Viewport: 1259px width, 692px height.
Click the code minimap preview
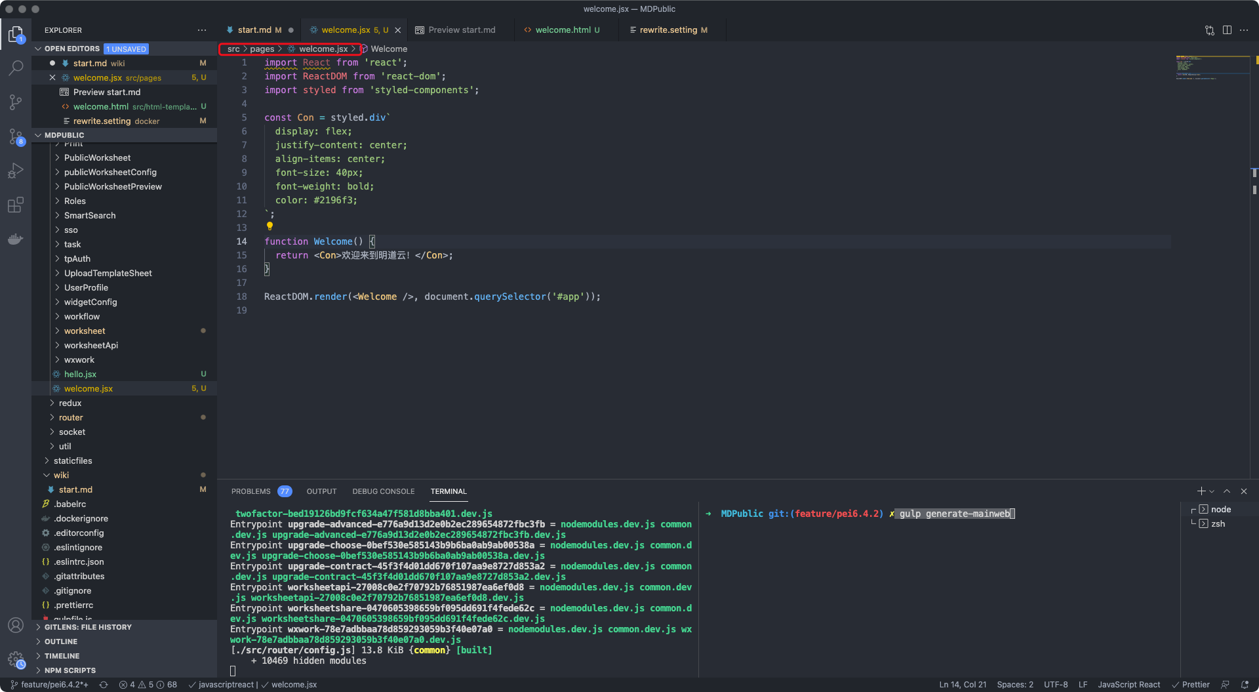coord(1212,68)
